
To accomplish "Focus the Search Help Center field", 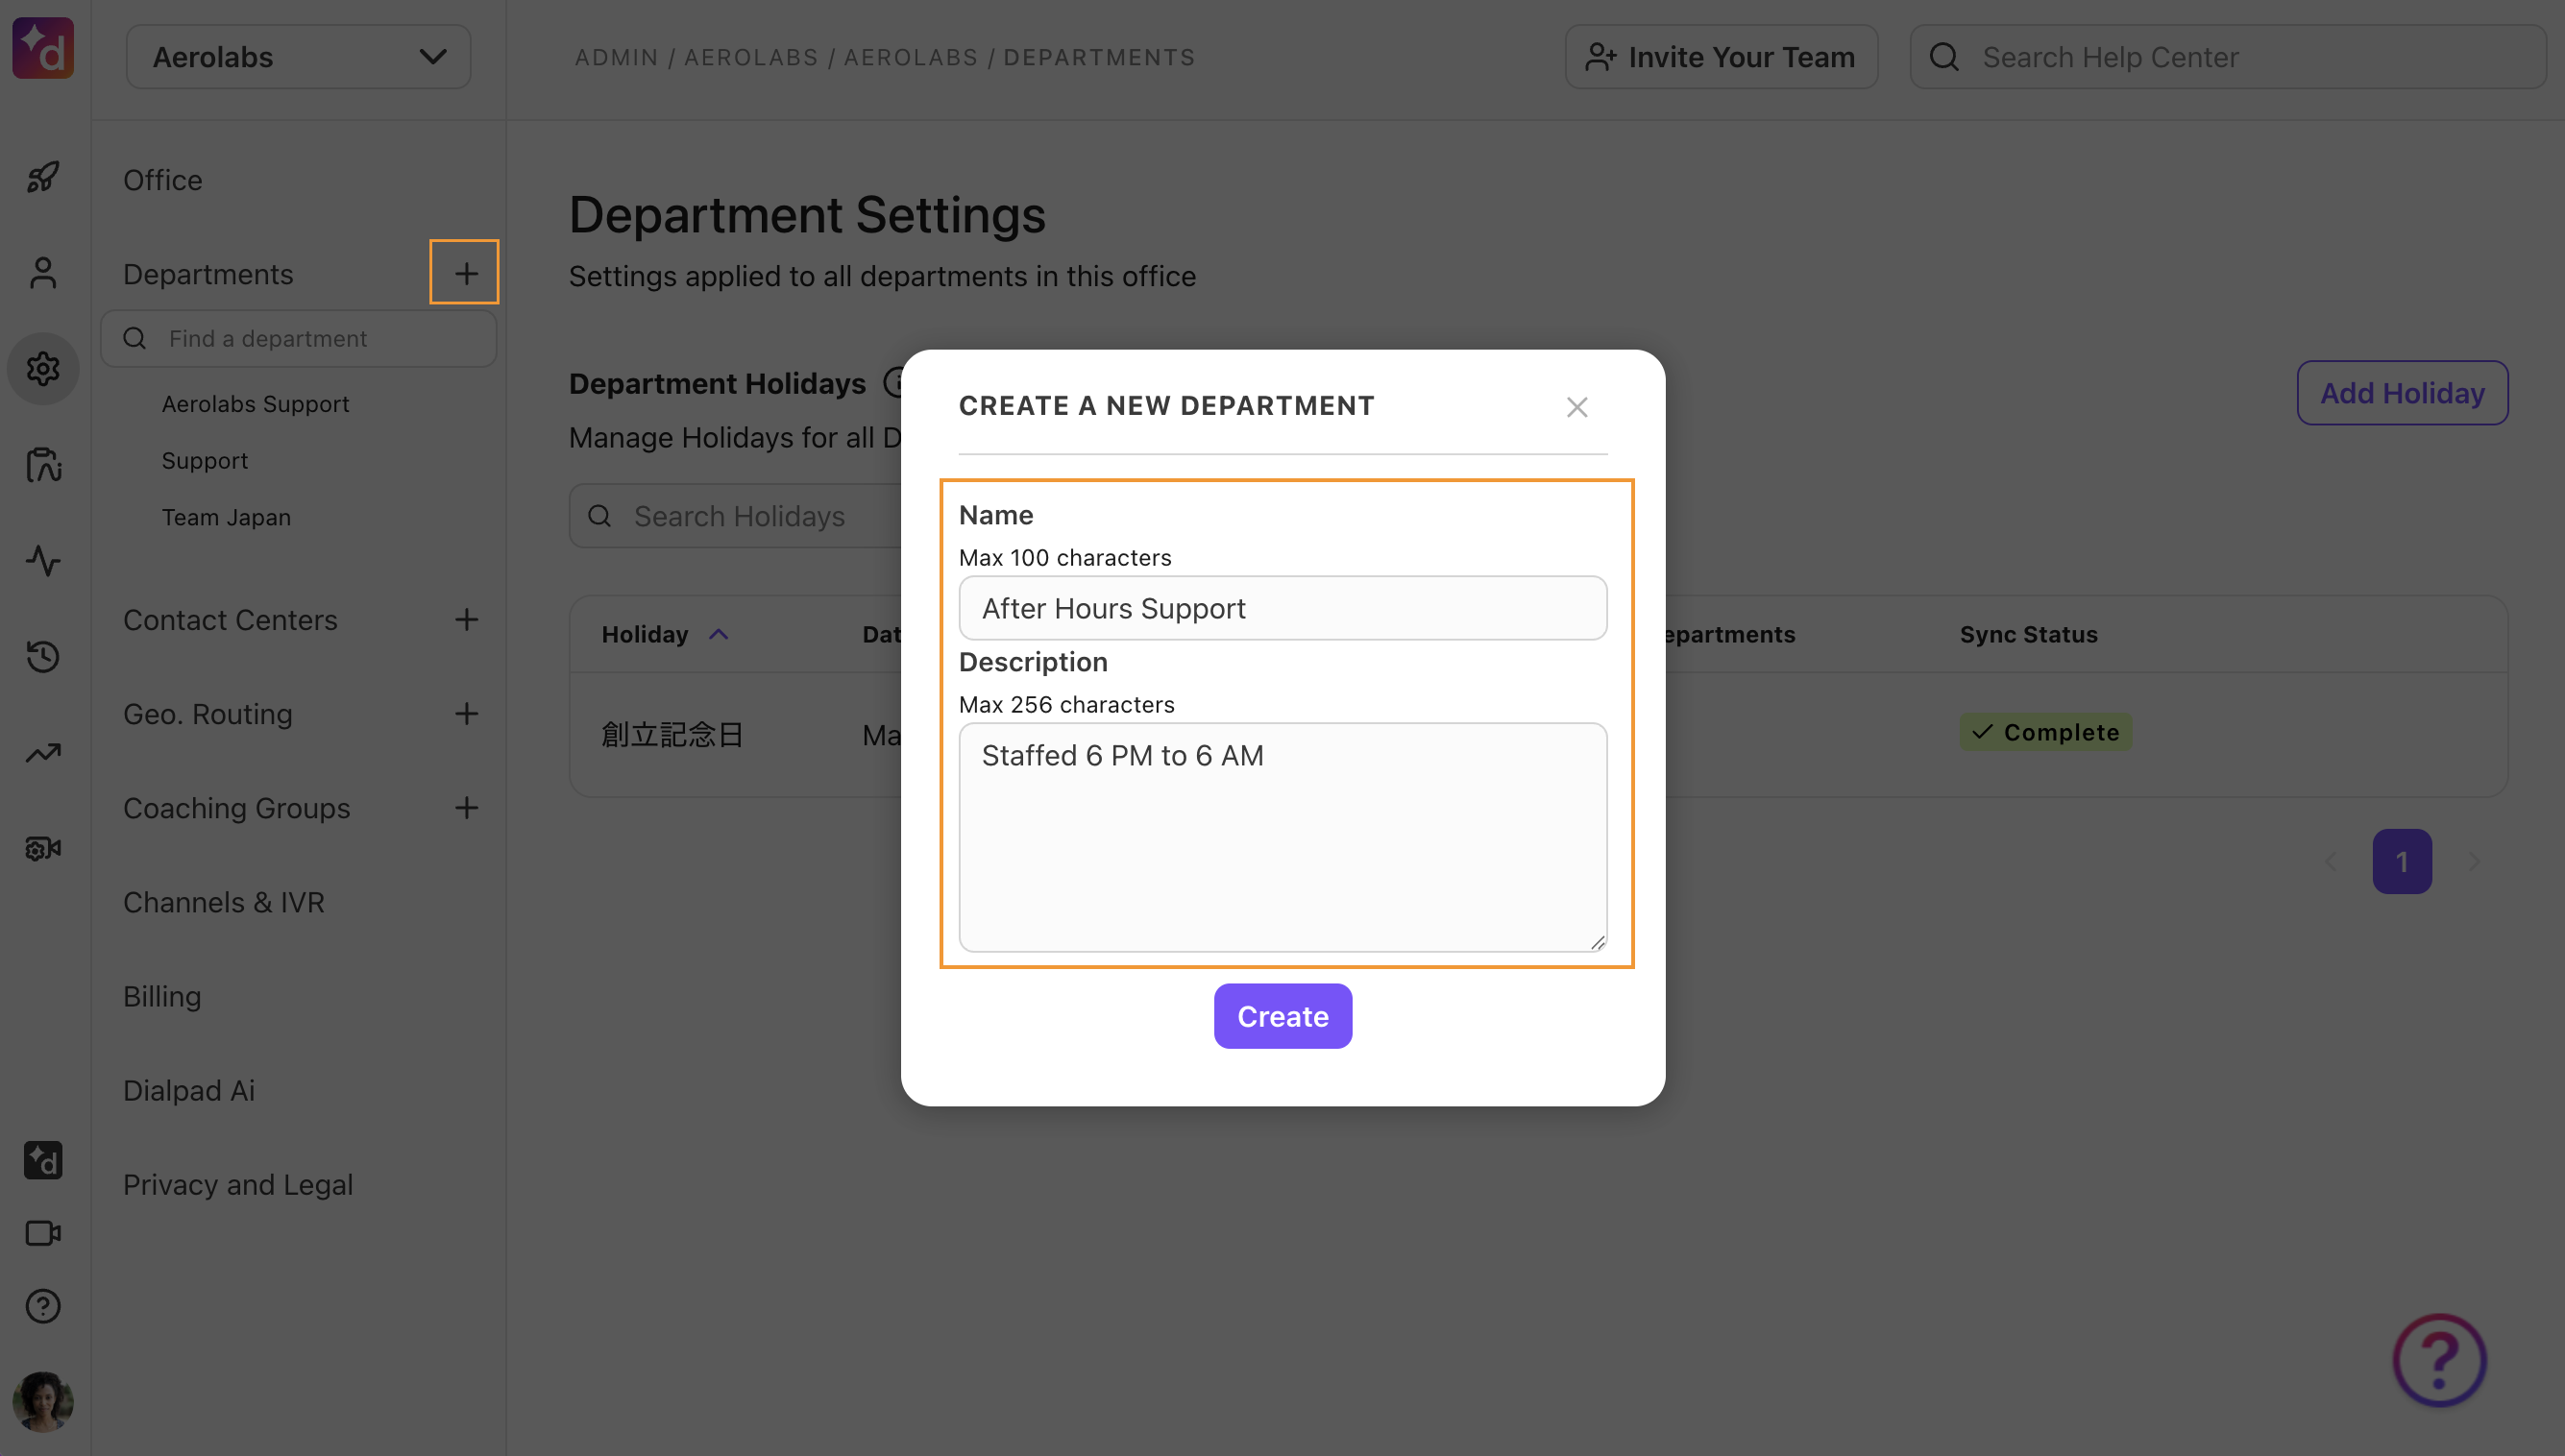I will 2228,57.
